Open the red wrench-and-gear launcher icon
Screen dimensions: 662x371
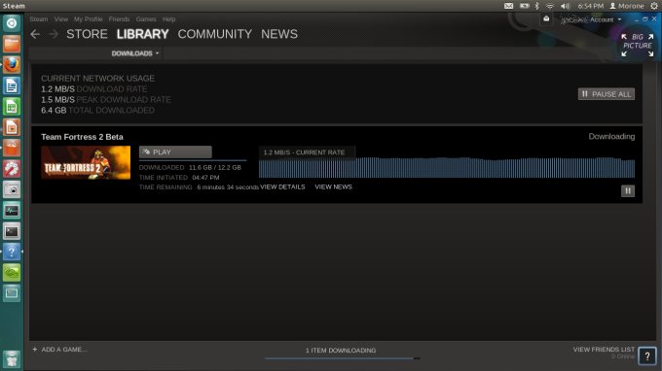click(12, 169)
